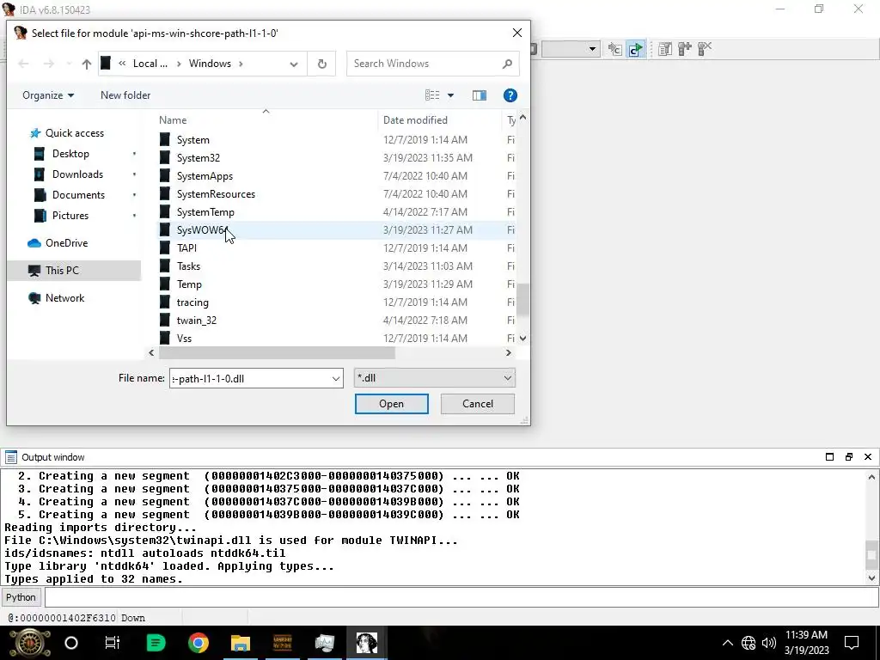
Task: Float the Output window with restore icon
Action: [x=848, y=457]
